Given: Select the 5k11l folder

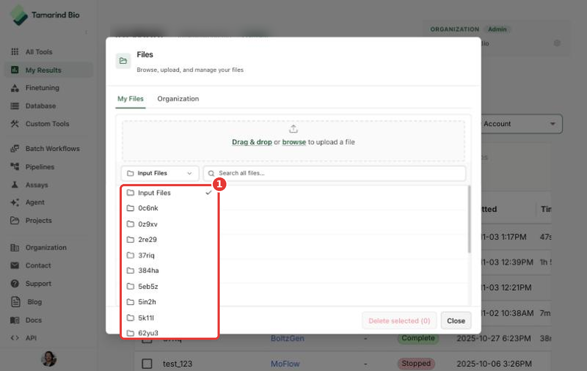Looking at the screenshot, I should pyautogui.click(x=169, y=318).
